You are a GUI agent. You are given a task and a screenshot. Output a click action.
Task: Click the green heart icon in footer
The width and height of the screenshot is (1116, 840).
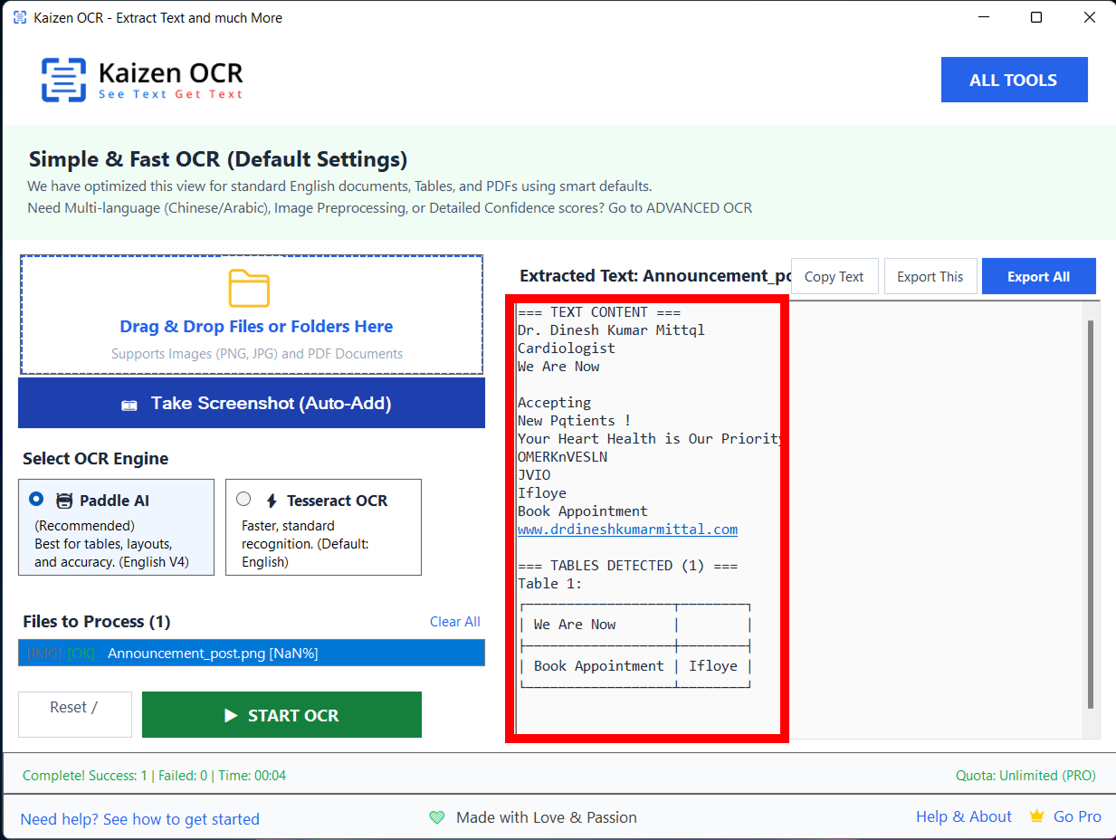pyautogui.click(x=437, y=817)
